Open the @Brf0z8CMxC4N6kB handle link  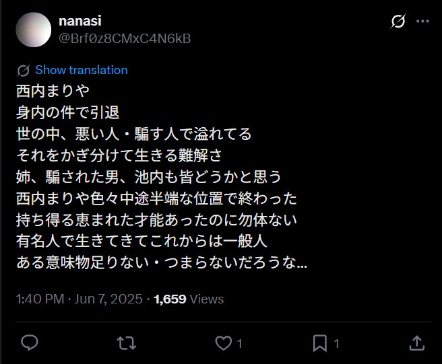125,38
